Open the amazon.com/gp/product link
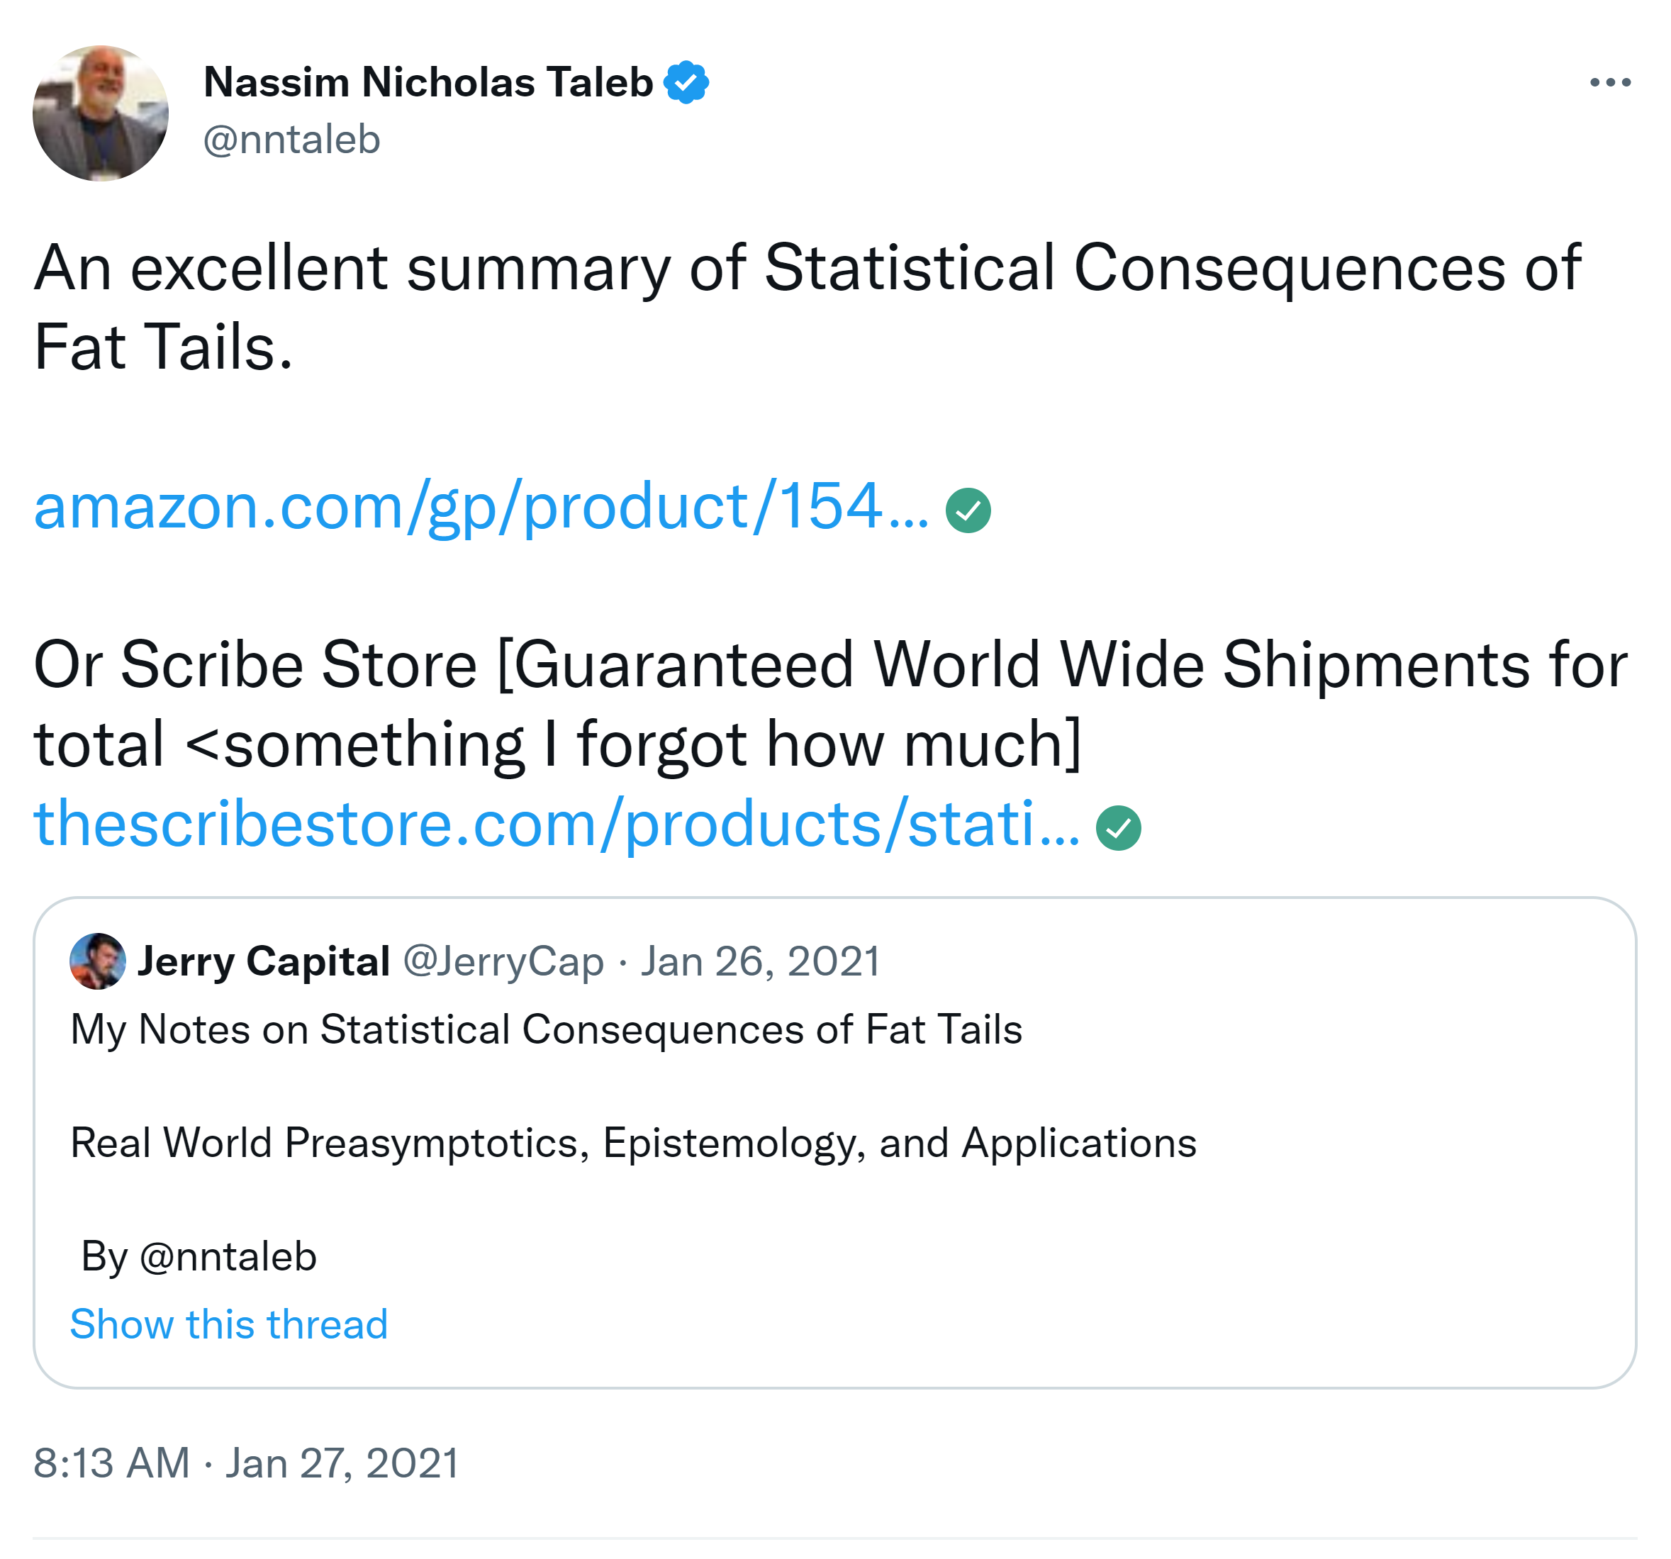The image size is (1671, 1559). [x=481, y=507]
